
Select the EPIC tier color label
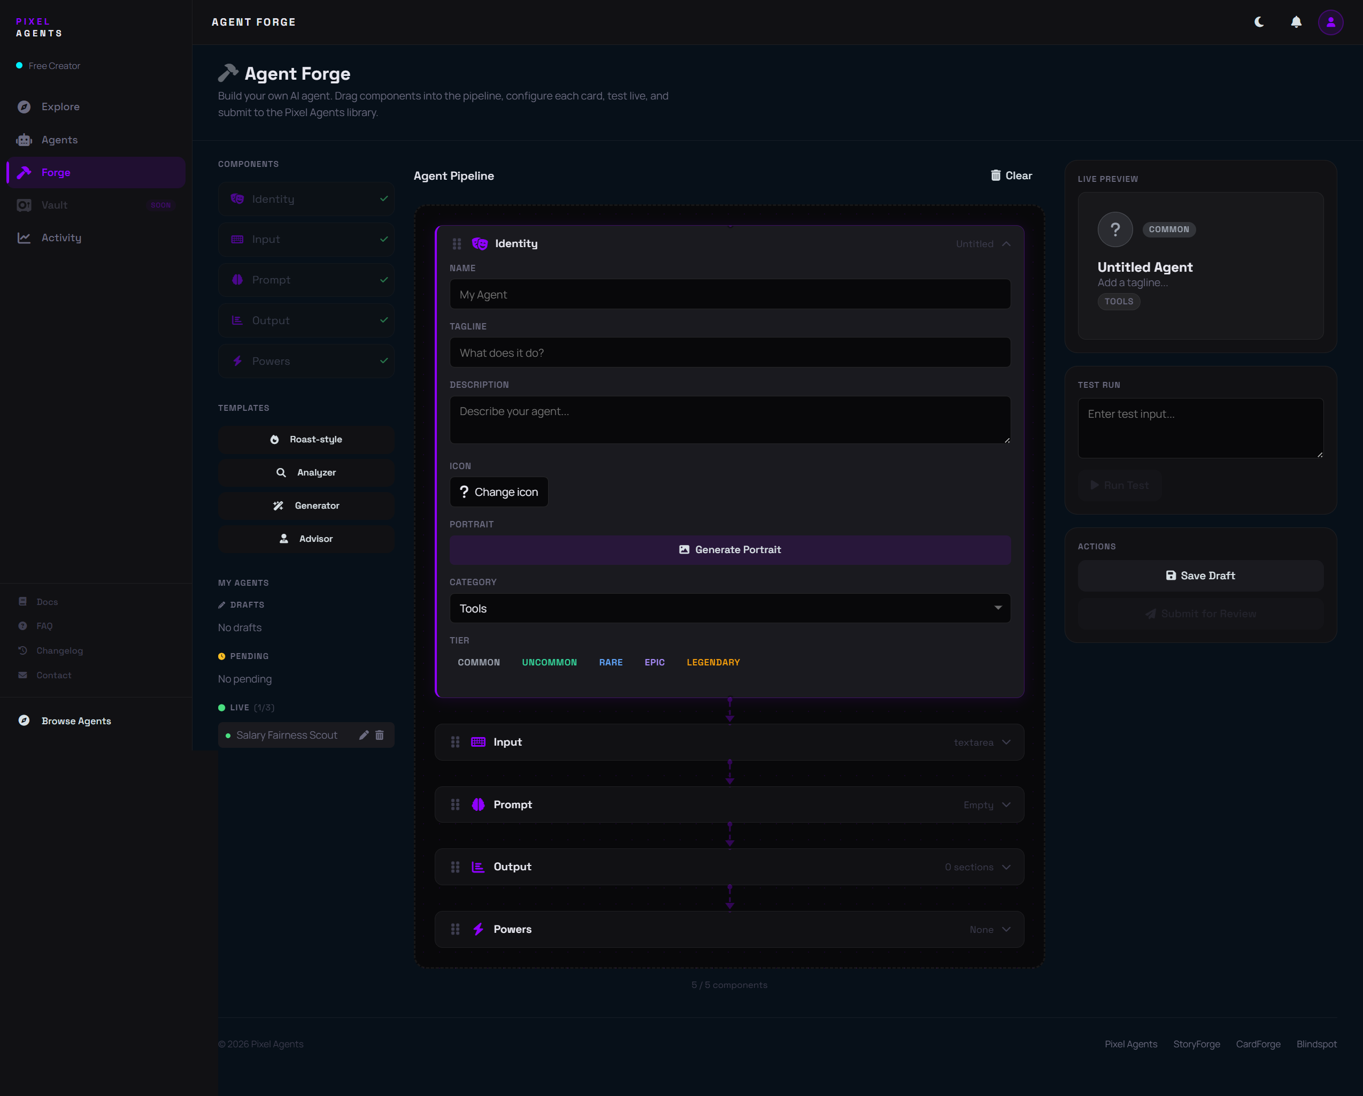click(654, 662)
